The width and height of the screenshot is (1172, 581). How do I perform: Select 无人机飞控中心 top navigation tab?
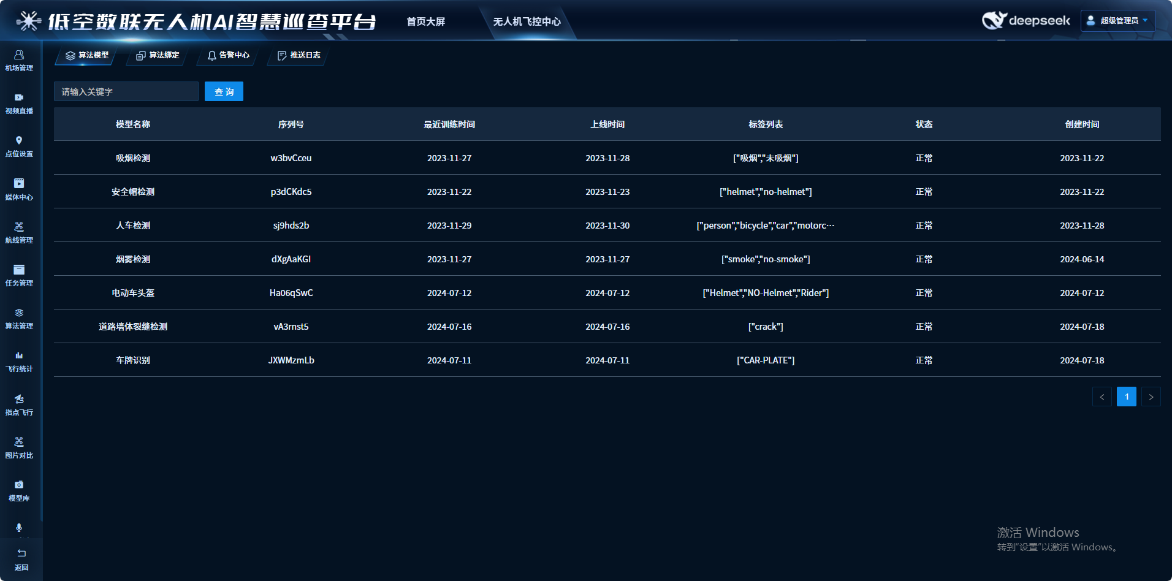(x=527, y=21)
